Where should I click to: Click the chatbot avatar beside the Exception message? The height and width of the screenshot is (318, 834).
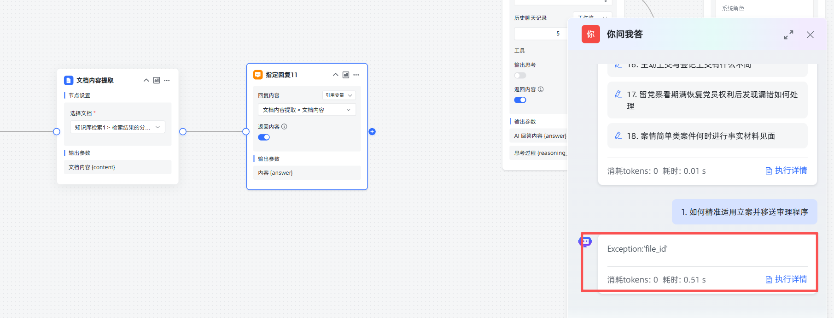[x=585, y=241]
